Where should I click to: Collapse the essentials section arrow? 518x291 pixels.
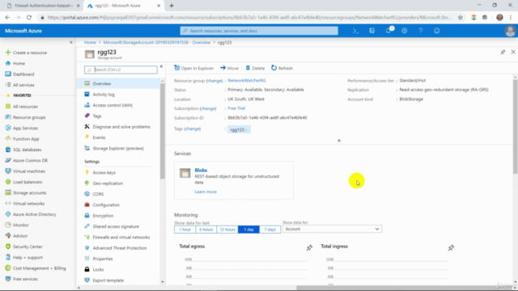click(339, 141)
